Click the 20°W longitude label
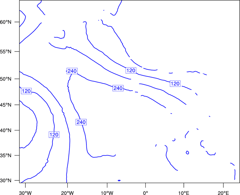 (67, 193)
